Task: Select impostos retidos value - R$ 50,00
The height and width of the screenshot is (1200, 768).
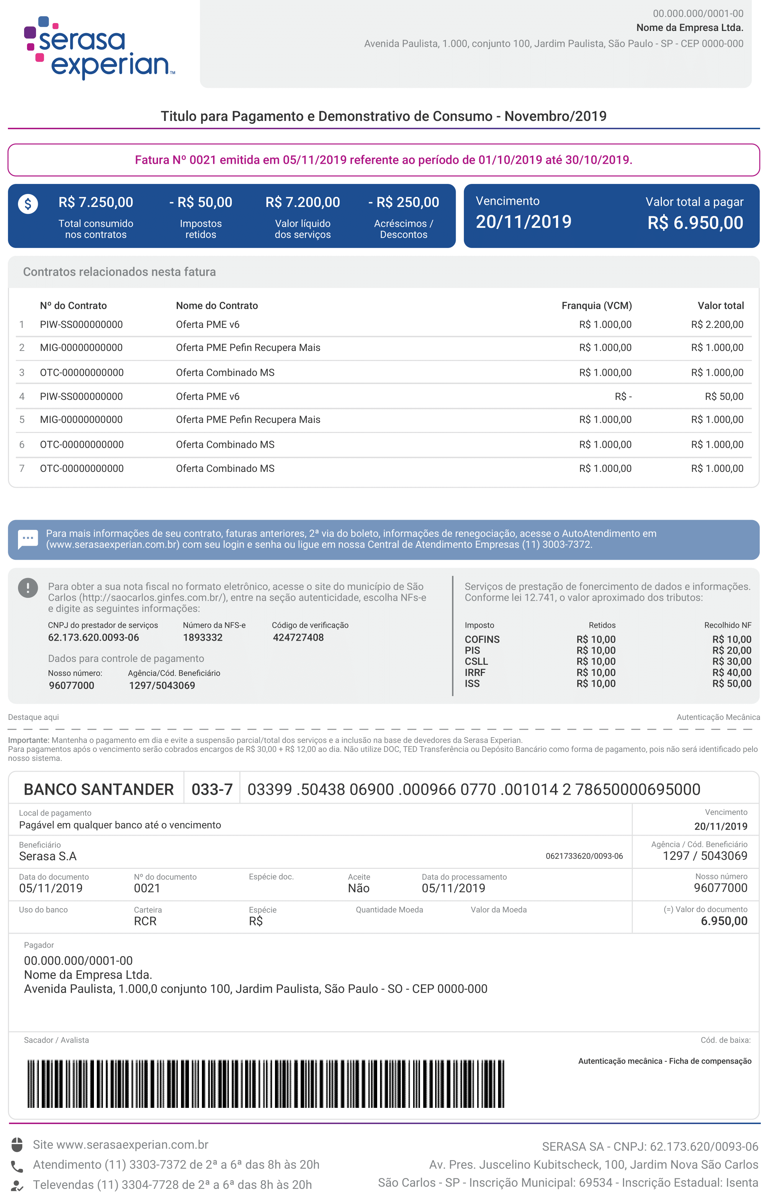Action: 200,202
